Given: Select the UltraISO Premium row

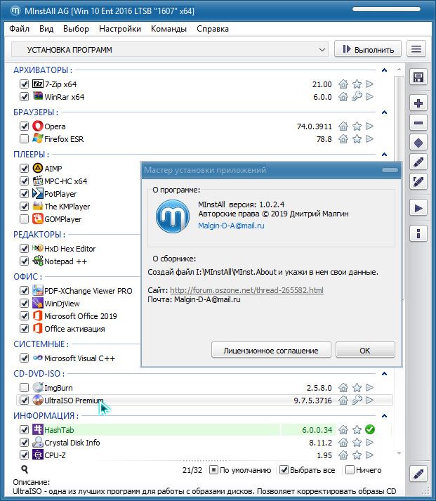Looking at the screenshot, I should coord(204,401).
